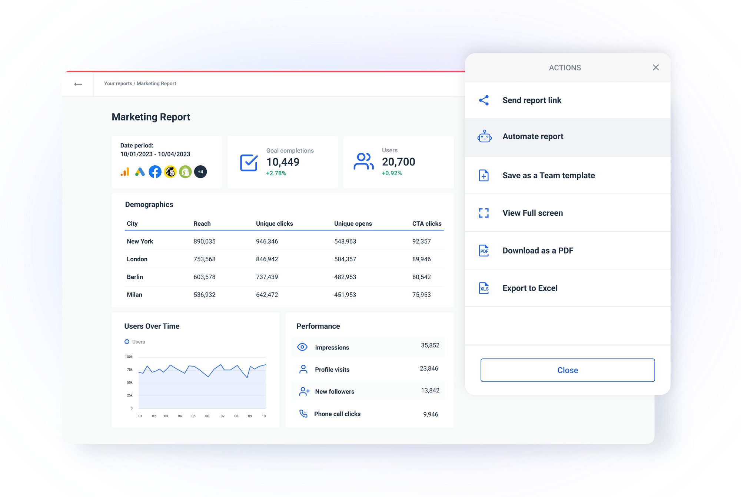Click the share icon beside Send report link
Screen dimensions: 741x497
484,100
